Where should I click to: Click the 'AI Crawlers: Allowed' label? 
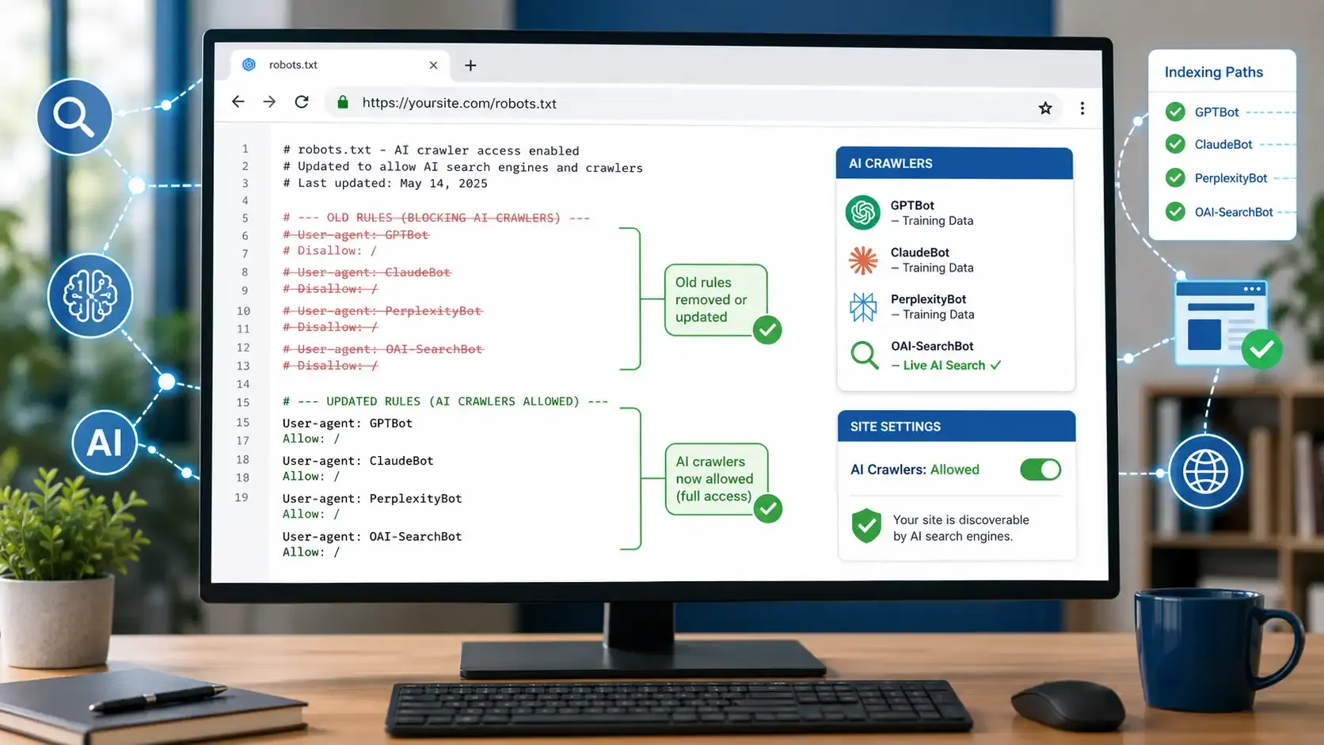click(915, 469)
